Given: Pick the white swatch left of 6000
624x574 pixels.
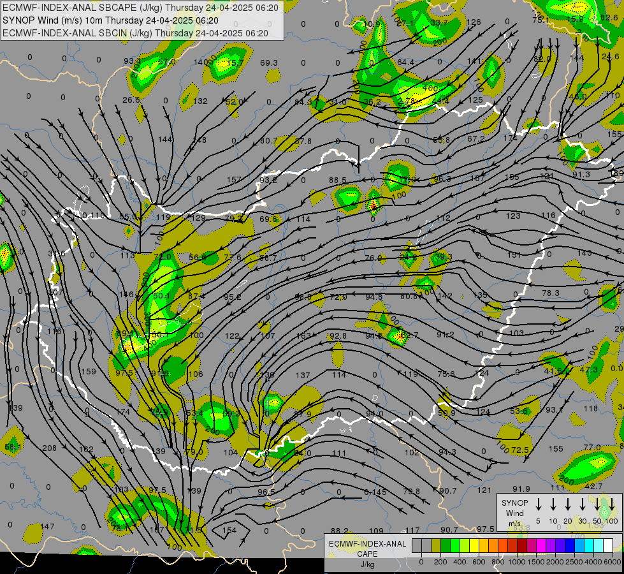Looking at the screenshot, I should (x=607, y=546).
